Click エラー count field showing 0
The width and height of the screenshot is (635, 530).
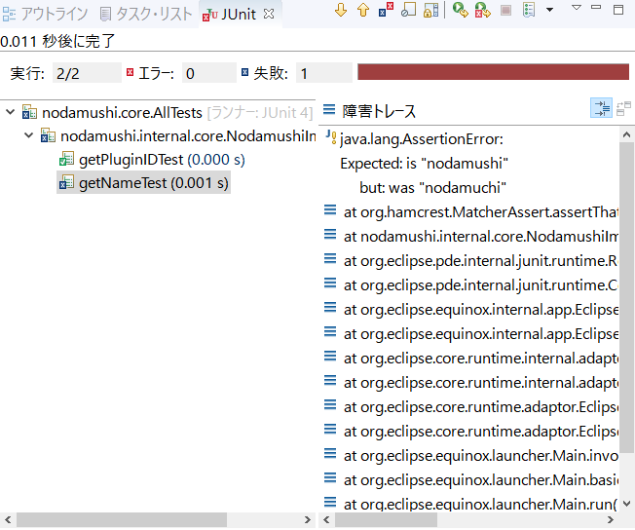[x=209, y=73]
